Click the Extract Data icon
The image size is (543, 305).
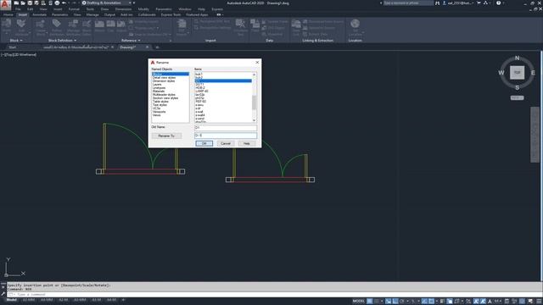pos(305,34)
